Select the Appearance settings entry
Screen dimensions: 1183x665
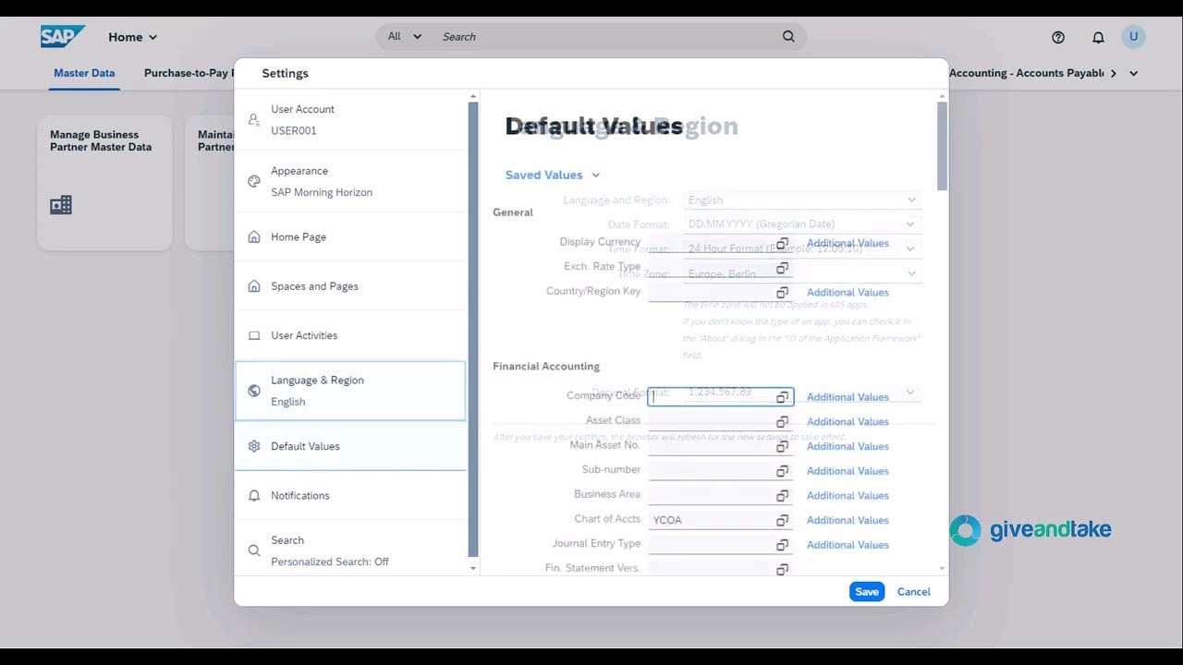click(x=350, y=182)
